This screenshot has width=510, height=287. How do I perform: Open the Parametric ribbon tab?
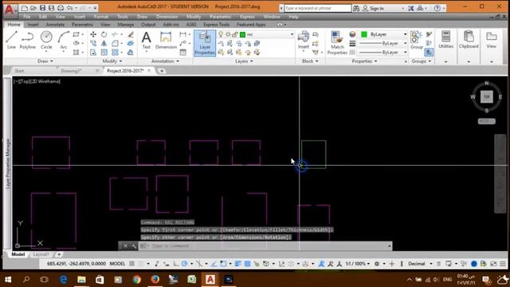(82, 25)
